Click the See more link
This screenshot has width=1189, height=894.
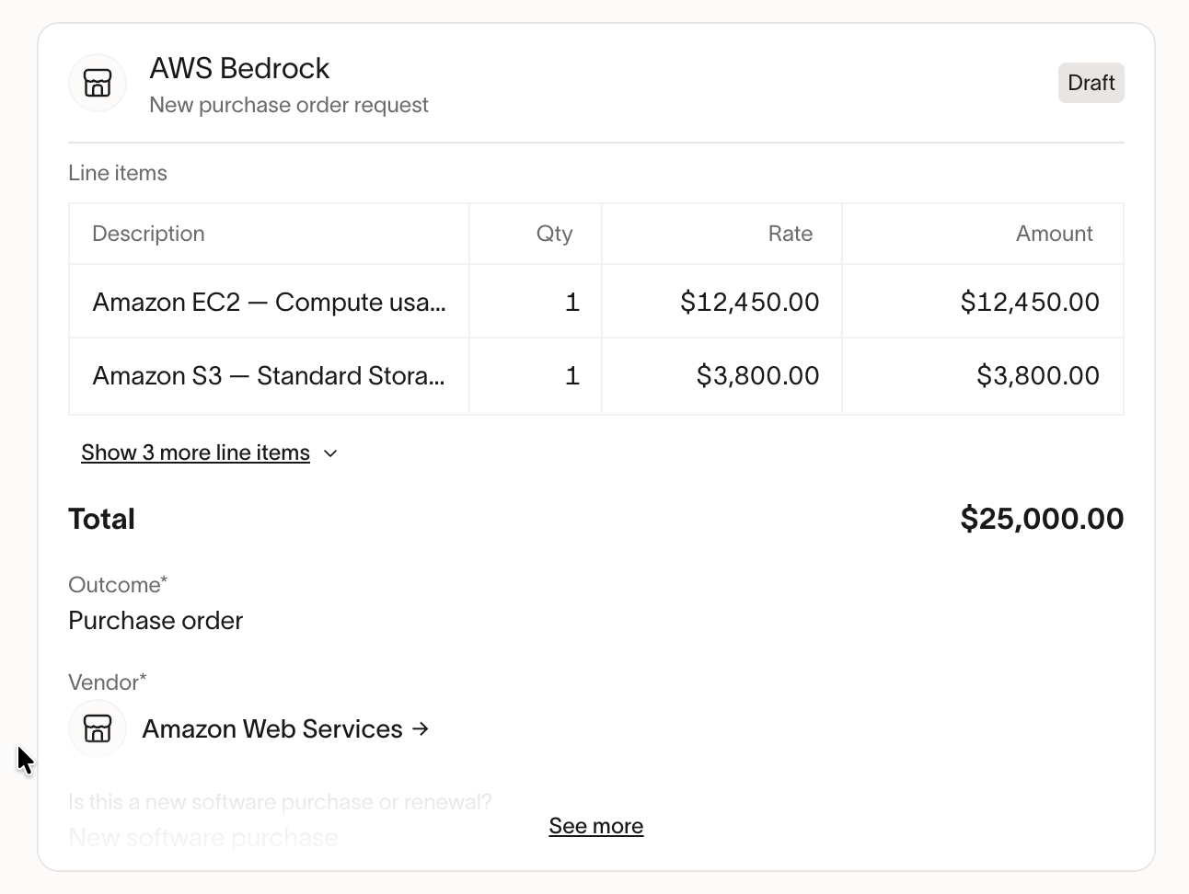tap(596, 826)
